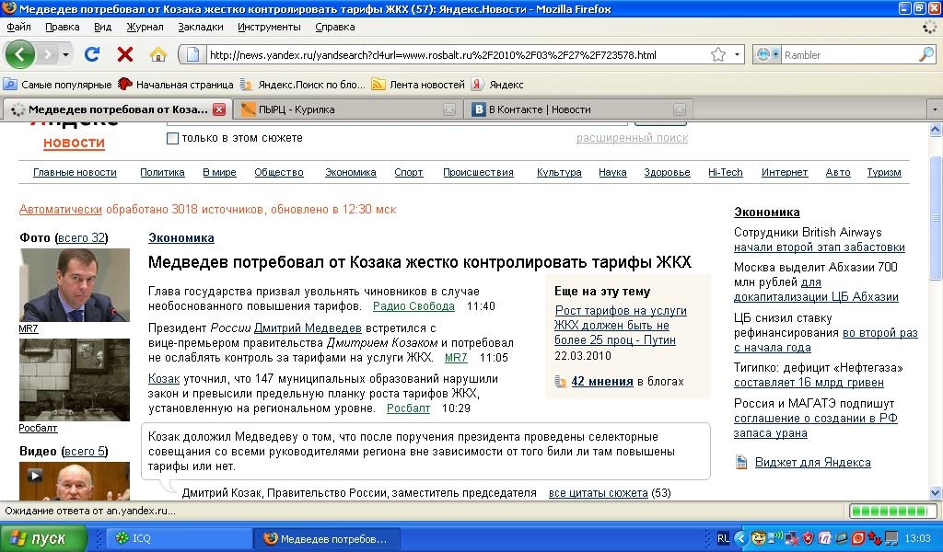Viewport: 943px width, 552px height.
Task: Open Лента новостей feed bookmark
Action: point(418,85)
